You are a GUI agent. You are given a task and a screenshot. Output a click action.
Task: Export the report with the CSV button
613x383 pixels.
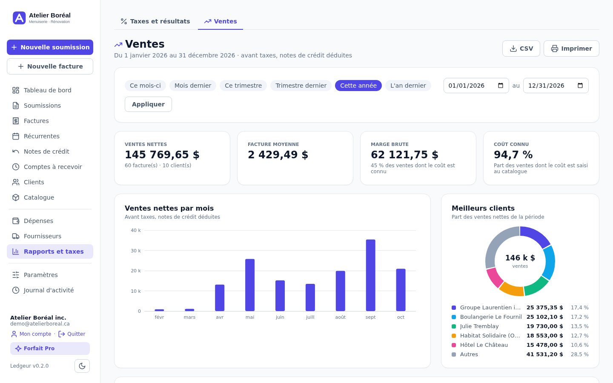[x=521, y=49]
